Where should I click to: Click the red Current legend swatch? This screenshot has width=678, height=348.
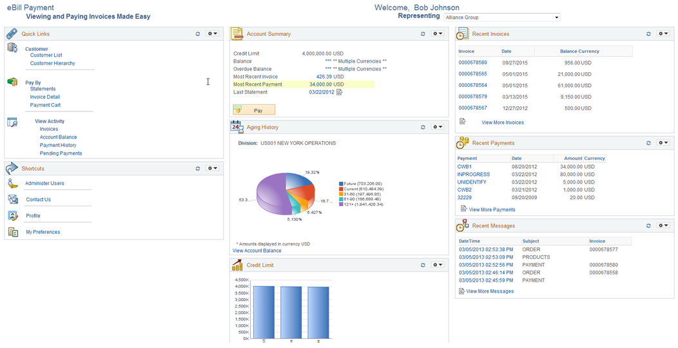pos(341,189)
